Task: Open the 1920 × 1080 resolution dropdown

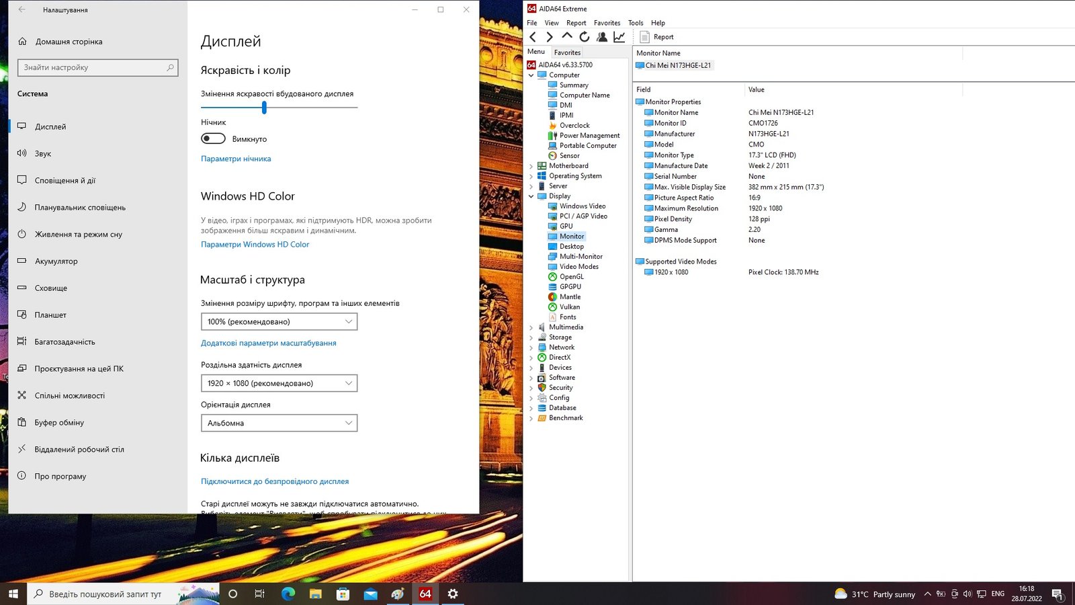Action: coord(279,383)
